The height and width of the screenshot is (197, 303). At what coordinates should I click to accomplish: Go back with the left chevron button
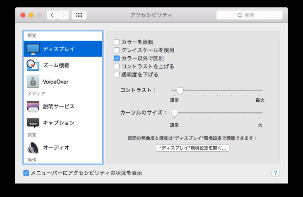click(x=52, y=15)
